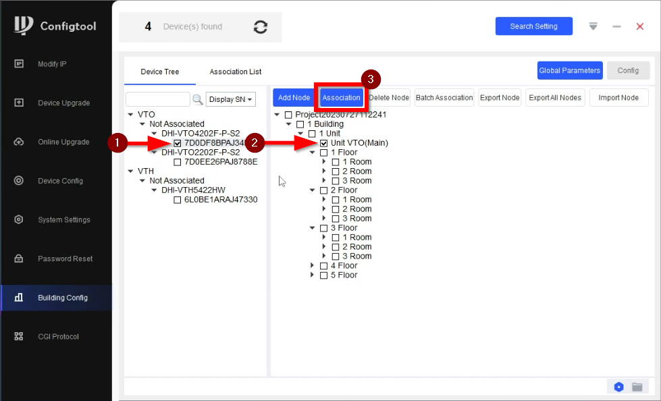Screen dimensions: 661x401
Task: Open Modify IP from the sidebar
Action: (x=52, y=64)
